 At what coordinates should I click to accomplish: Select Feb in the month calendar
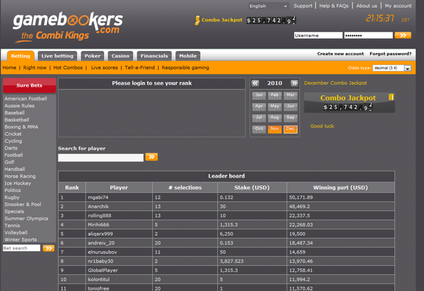click(x=275, y=95)
